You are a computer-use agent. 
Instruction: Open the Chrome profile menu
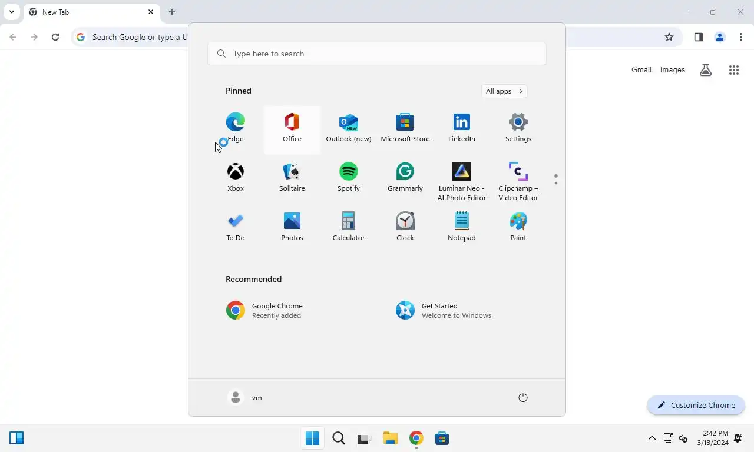pyautogui.click(x=720, y=37)
